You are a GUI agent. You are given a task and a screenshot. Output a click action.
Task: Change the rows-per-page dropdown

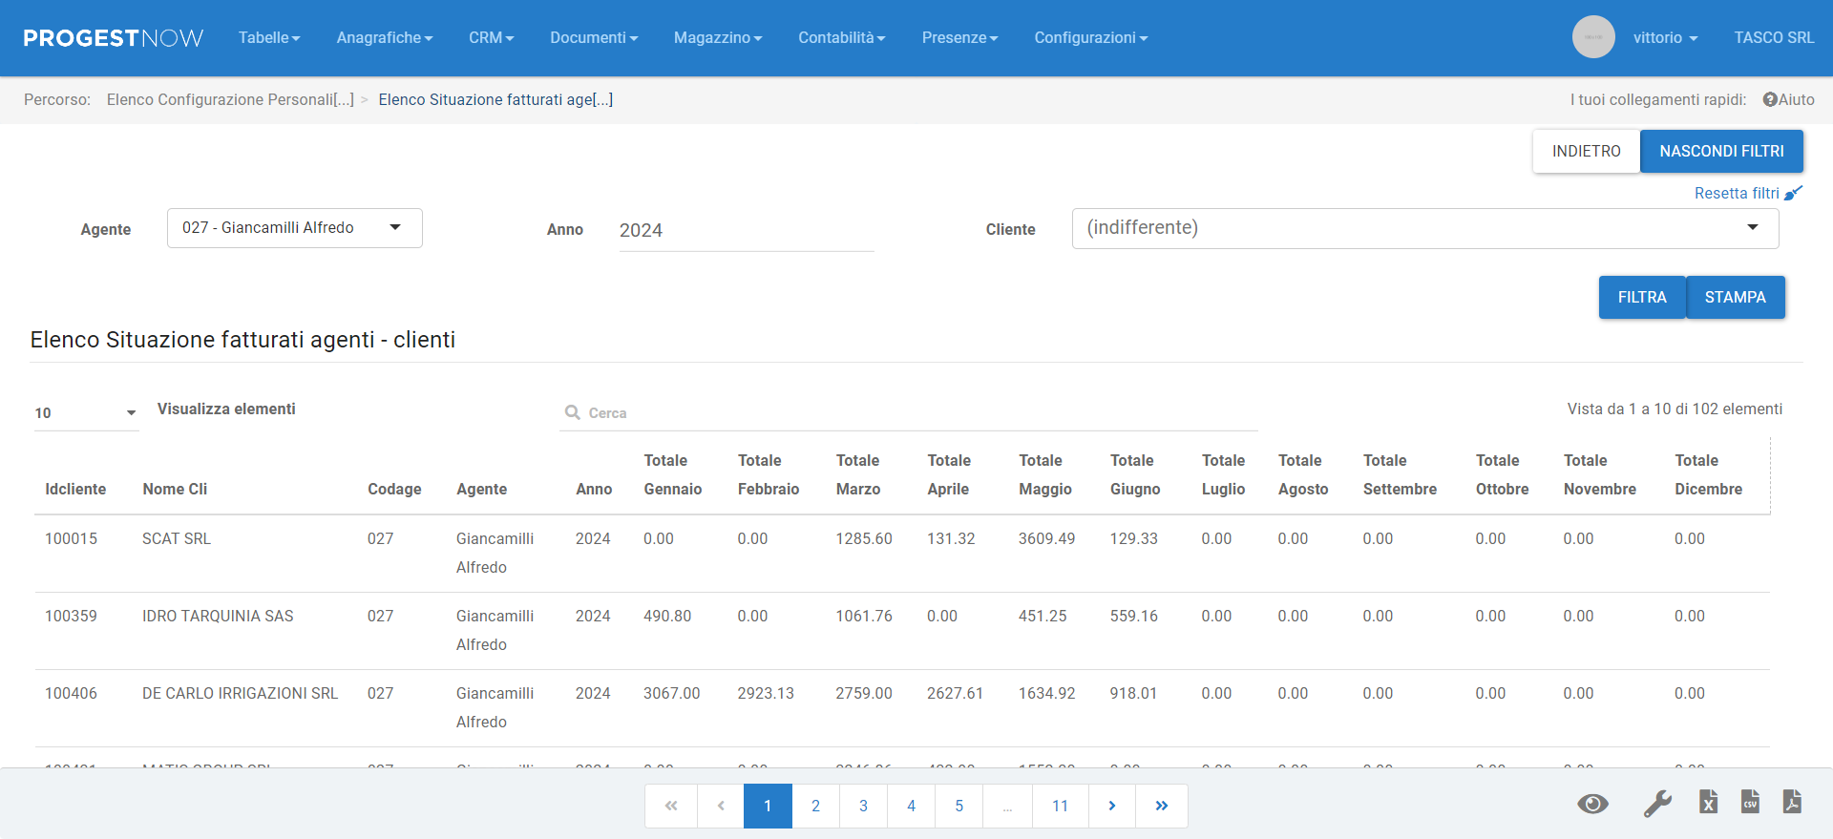86,412
